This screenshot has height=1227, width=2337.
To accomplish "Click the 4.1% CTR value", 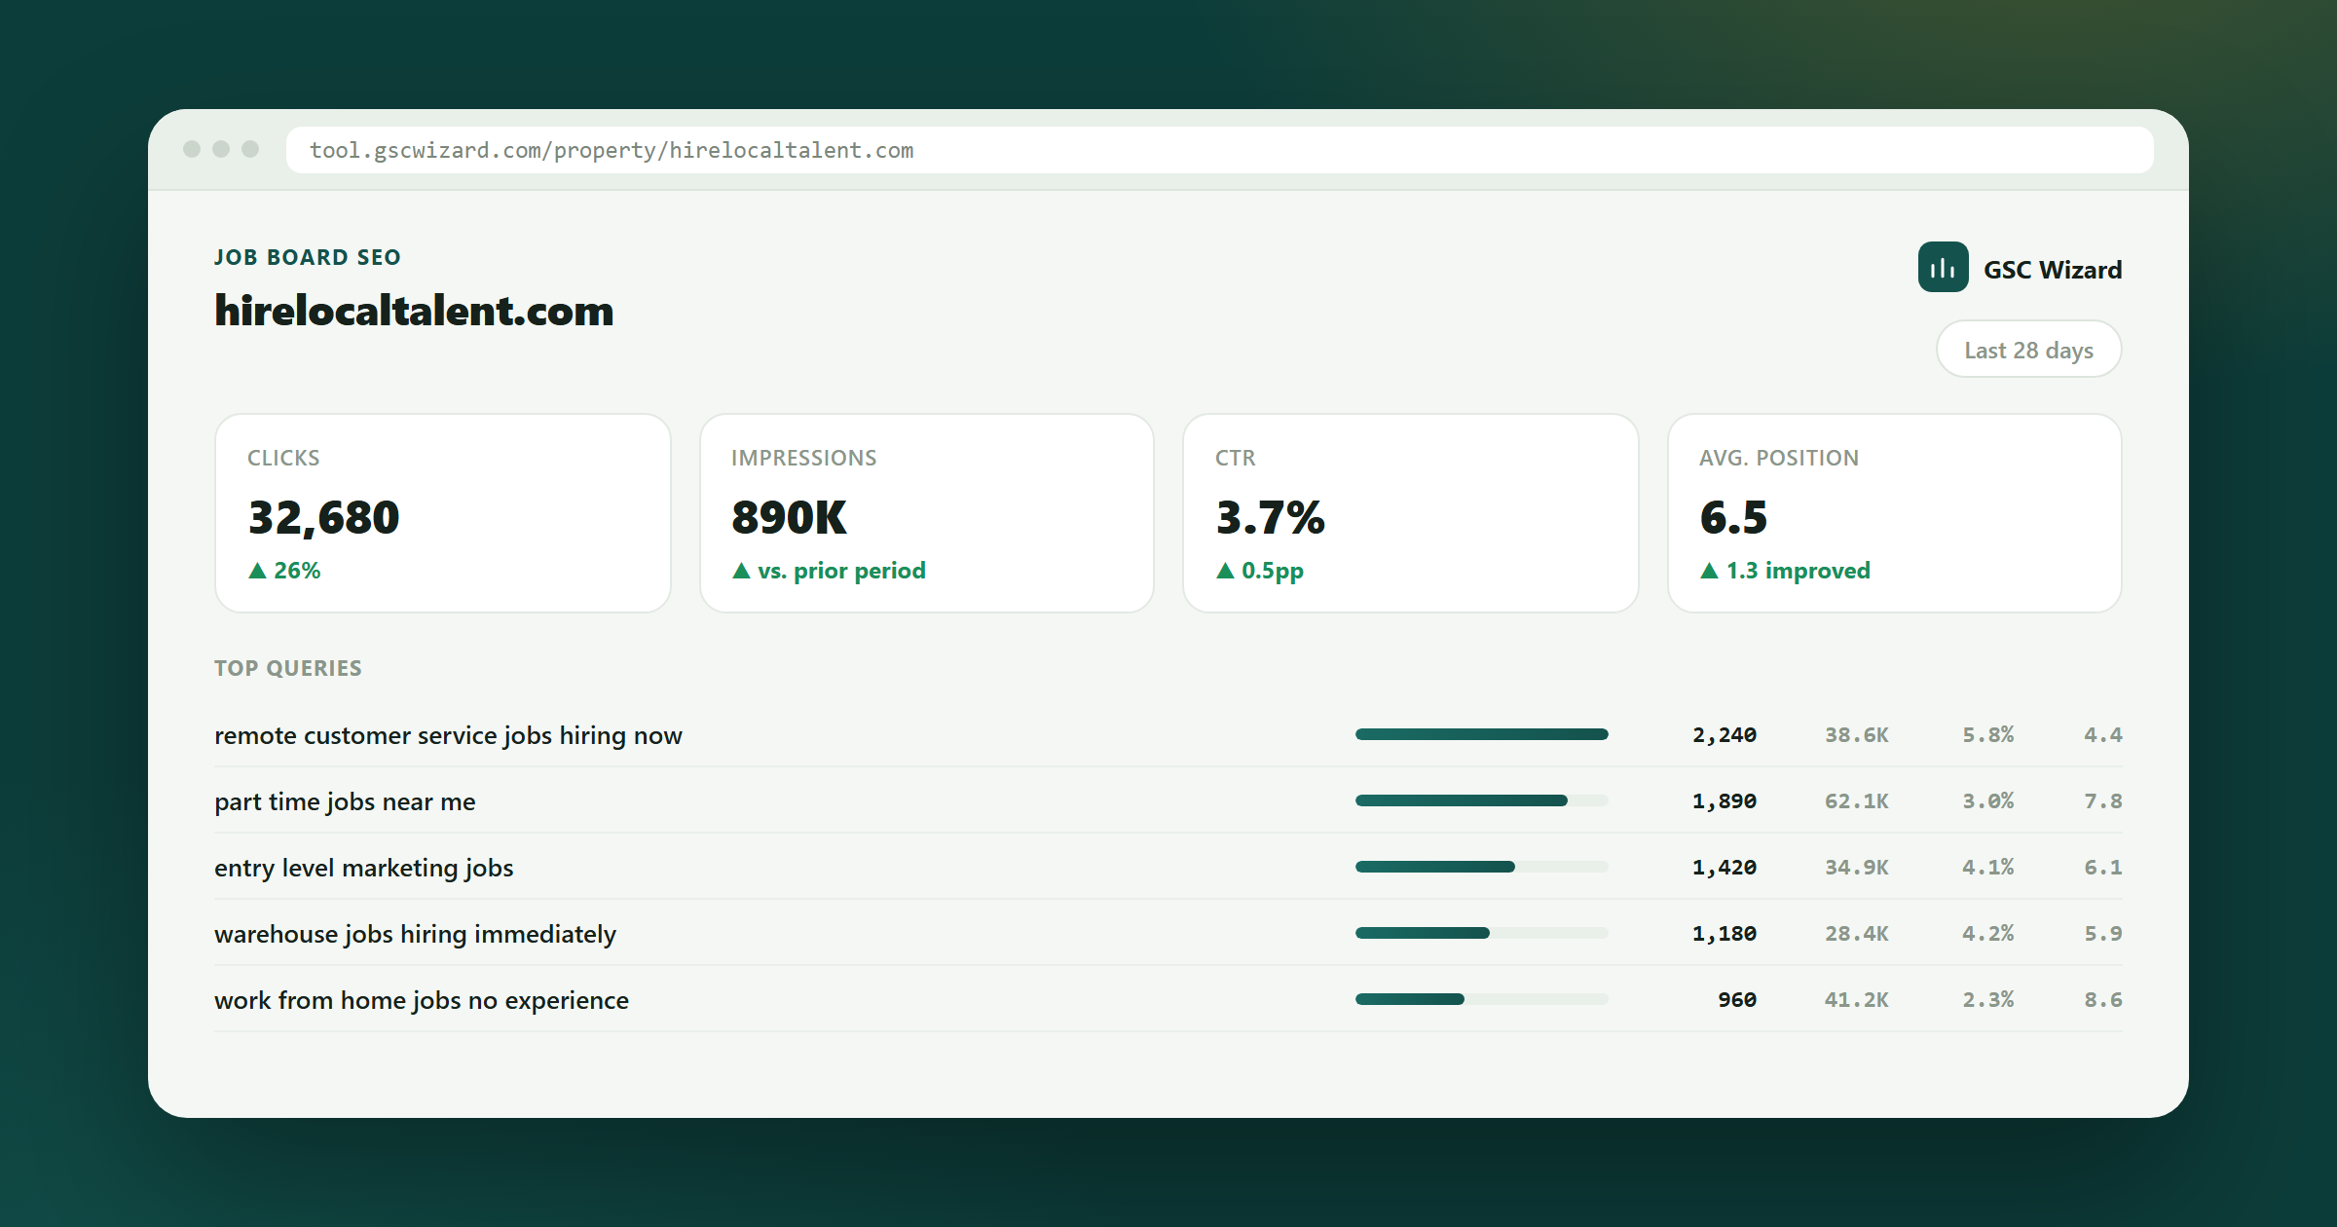I will (1987, 868).
